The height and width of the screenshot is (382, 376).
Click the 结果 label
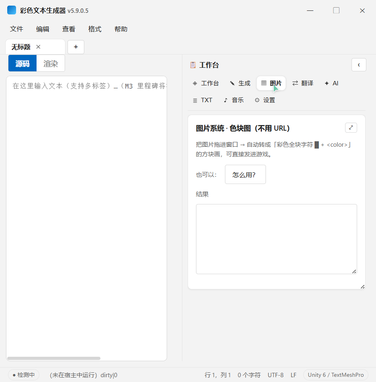(x=202, y=194)
